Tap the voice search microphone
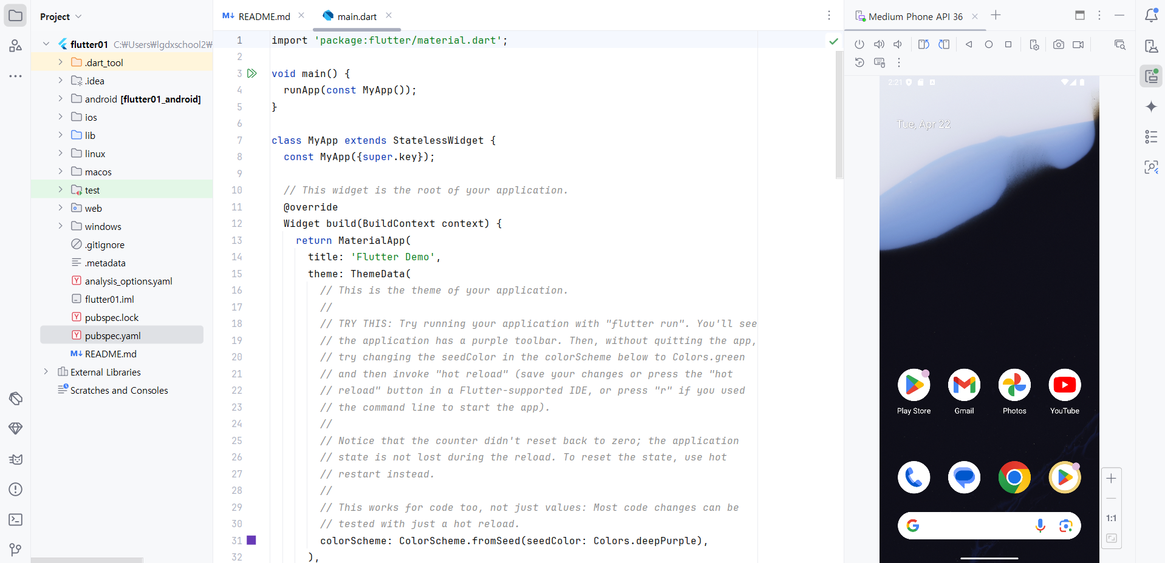Screen dimensions: 1165x563 tap(1040, 525)
